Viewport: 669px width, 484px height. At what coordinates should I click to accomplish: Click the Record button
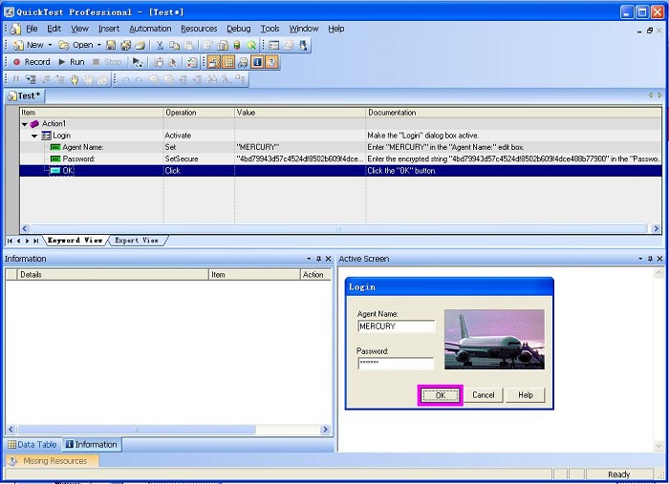click(32, 62)
